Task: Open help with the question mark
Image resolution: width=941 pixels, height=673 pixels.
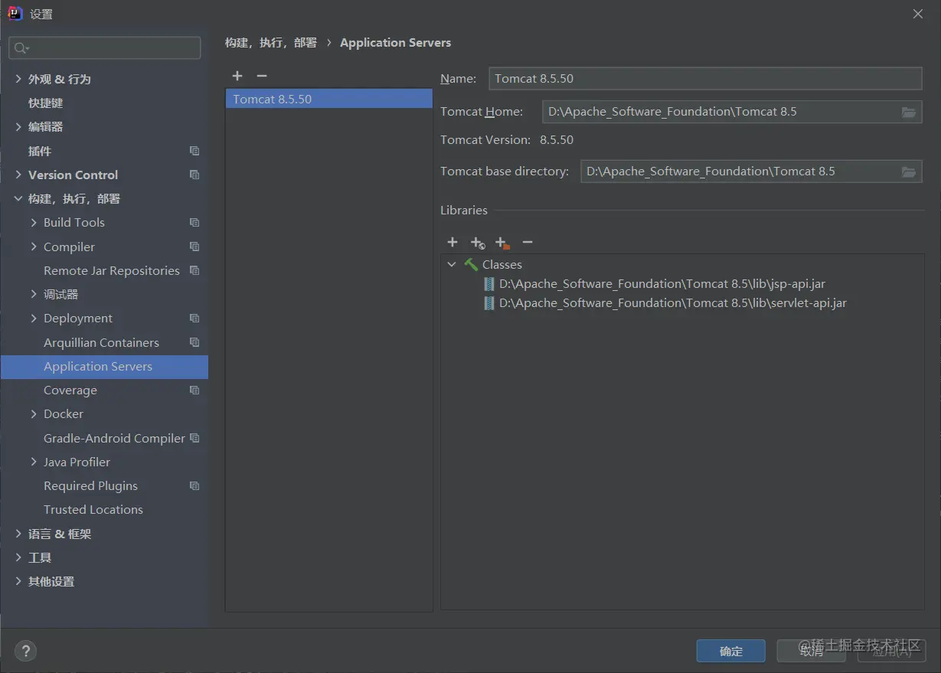Action: pos(25,651)
